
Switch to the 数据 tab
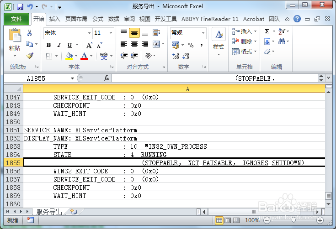[113, 19]
